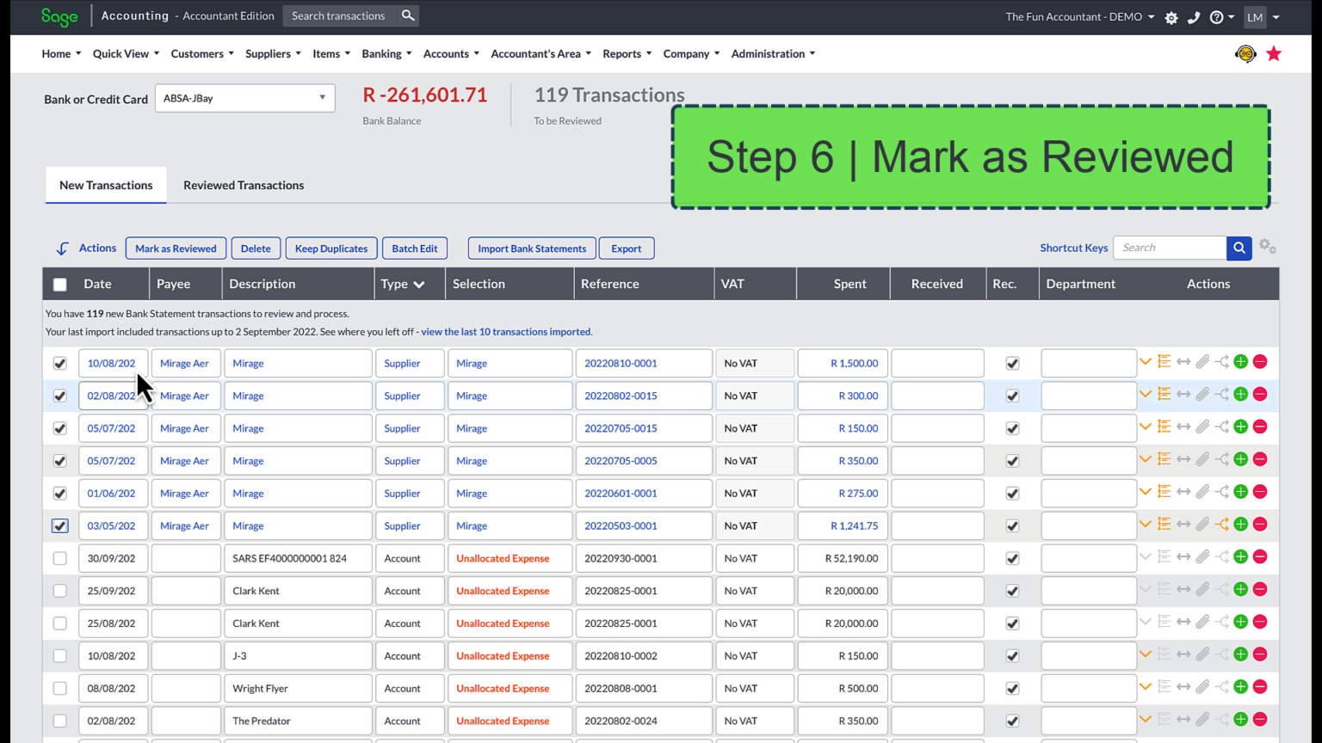1322x743 pixels.
Task: Click the transactions grid Search field
Action: click(1169, 248)
